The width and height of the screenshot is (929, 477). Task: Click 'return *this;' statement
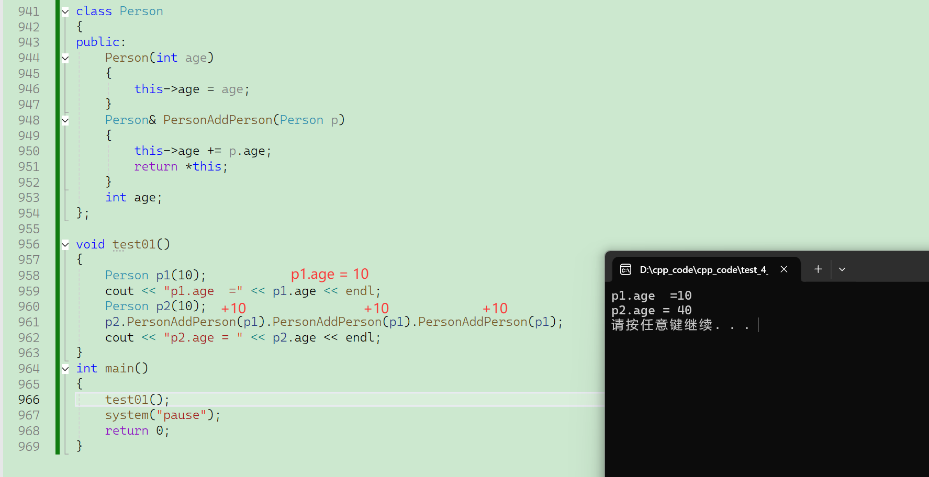[181, 167]
